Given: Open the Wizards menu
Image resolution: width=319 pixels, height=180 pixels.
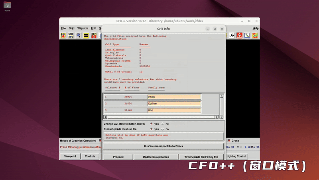Looking at the screenshot, I should point(83,28).
